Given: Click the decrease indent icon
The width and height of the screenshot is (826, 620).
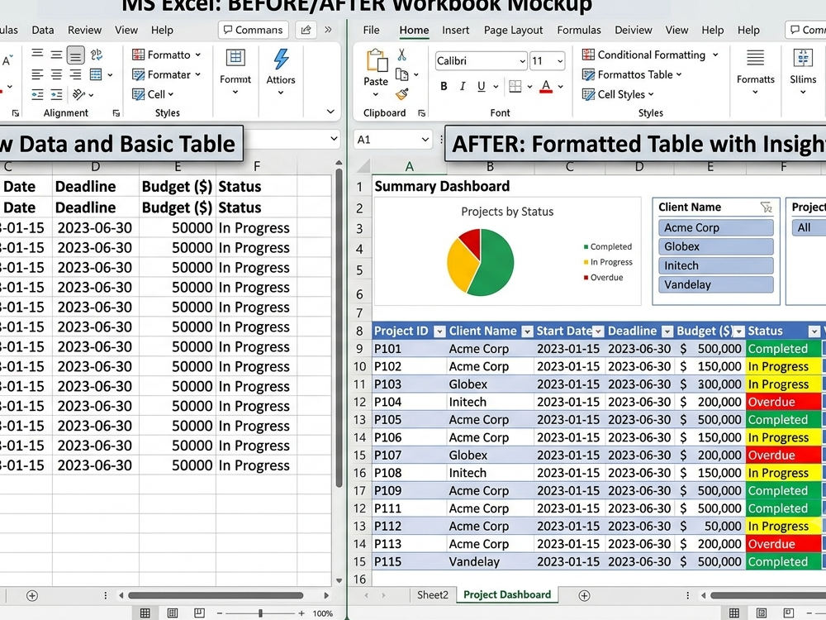Looking at the screenshot, I should 37,95.
